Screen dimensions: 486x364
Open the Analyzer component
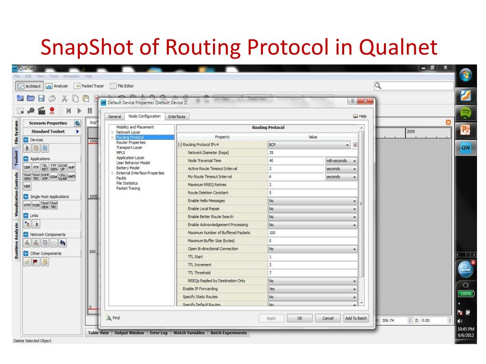57,86
